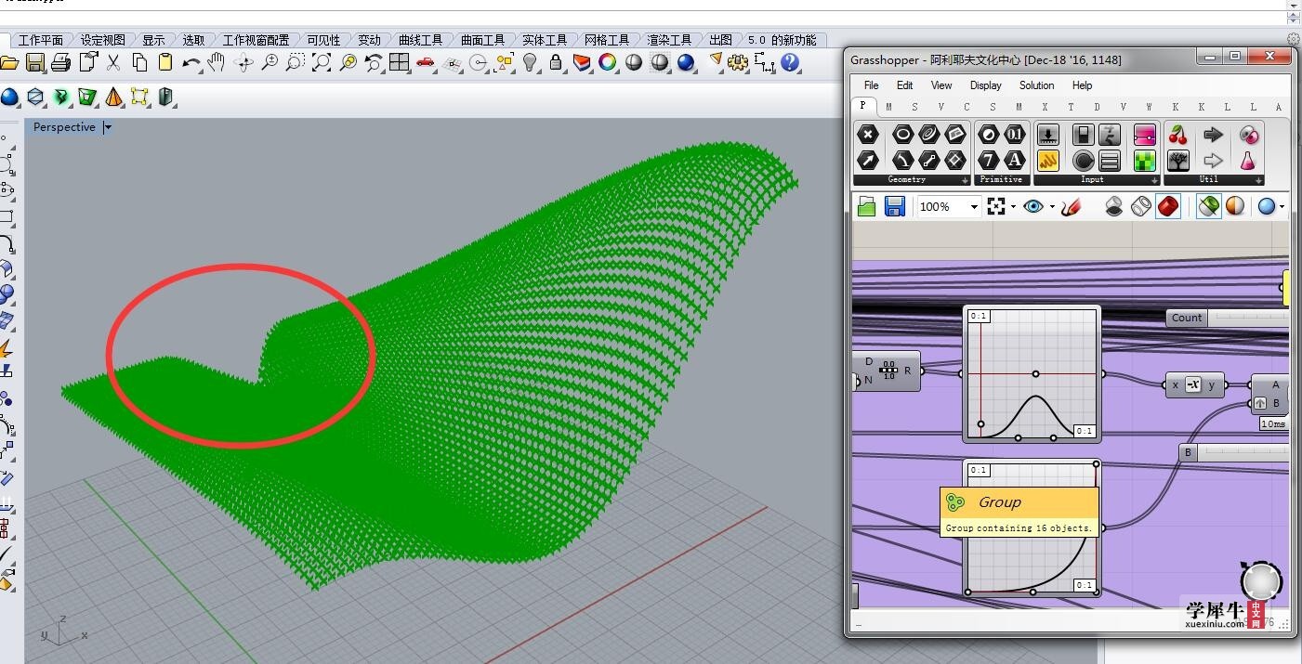
Task: Choose the Control Knob input icon
Action: tap(1083, 161)
